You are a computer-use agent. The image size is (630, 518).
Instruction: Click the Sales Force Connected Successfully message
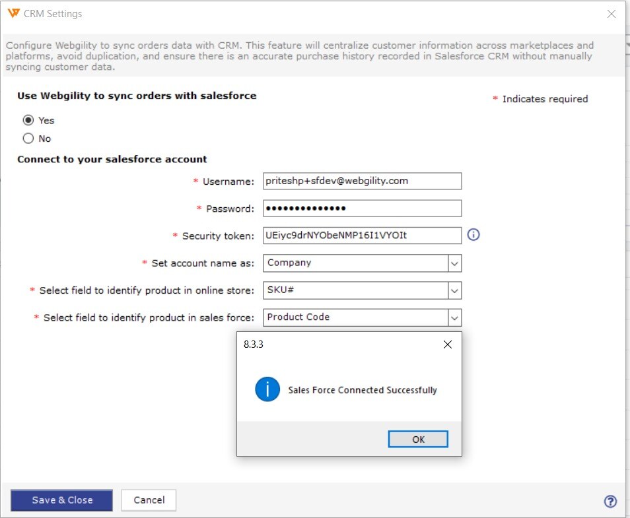tap(363, 390)
